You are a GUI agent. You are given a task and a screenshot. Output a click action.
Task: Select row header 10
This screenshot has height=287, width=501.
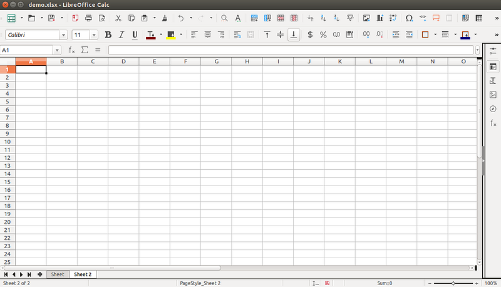click(8, 142)
